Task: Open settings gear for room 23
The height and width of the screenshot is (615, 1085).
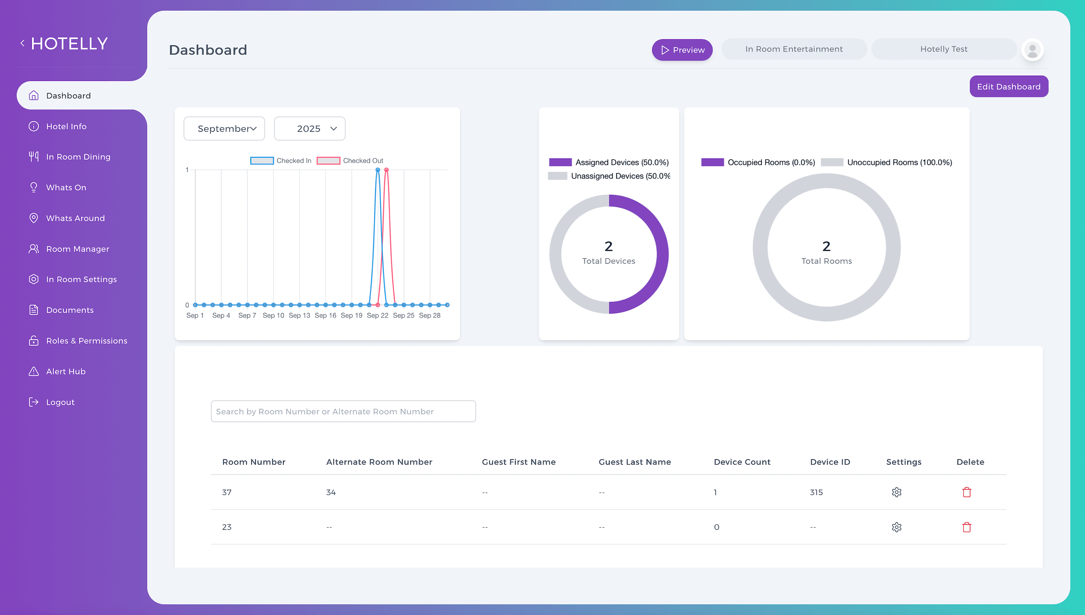Action: click(896, 527)
